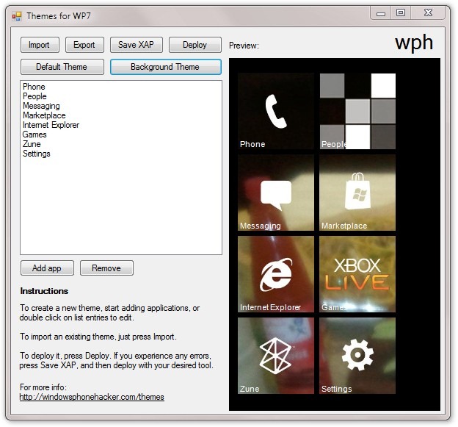Click the Export button
Screen dimensions: 458x427
coord(84,45)
